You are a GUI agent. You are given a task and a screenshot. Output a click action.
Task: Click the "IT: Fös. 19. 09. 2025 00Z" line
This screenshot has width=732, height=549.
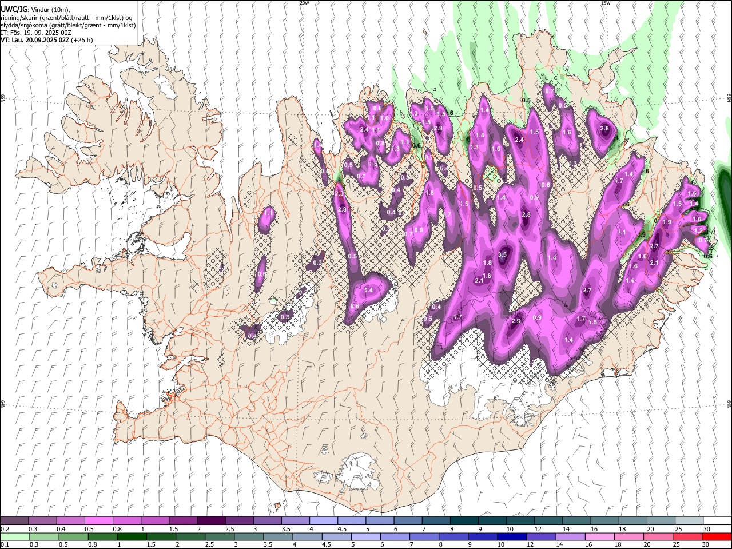coord(36,33)
